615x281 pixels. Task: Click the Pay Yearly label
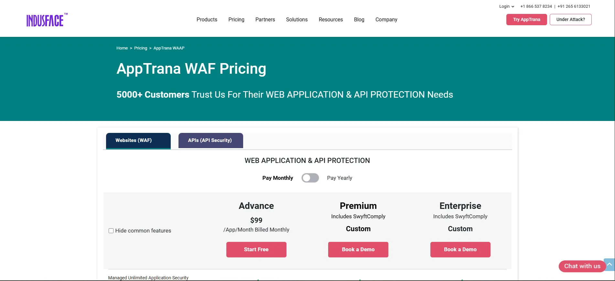click(340, 178)
